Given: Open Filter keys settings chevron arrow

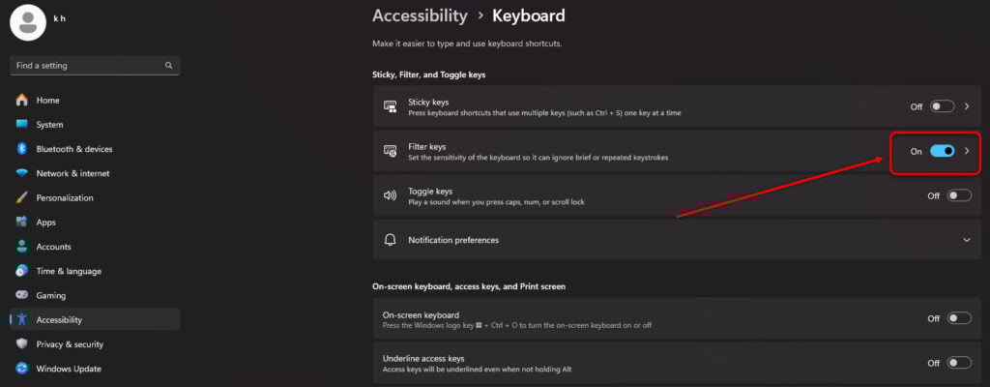Looking at the screenshot, I should point(967,151).
